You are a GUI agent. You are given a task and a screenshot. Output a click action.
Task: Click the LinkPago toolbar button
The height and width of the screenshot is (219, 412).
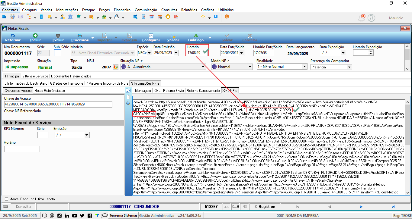click(x=196, y=38)
